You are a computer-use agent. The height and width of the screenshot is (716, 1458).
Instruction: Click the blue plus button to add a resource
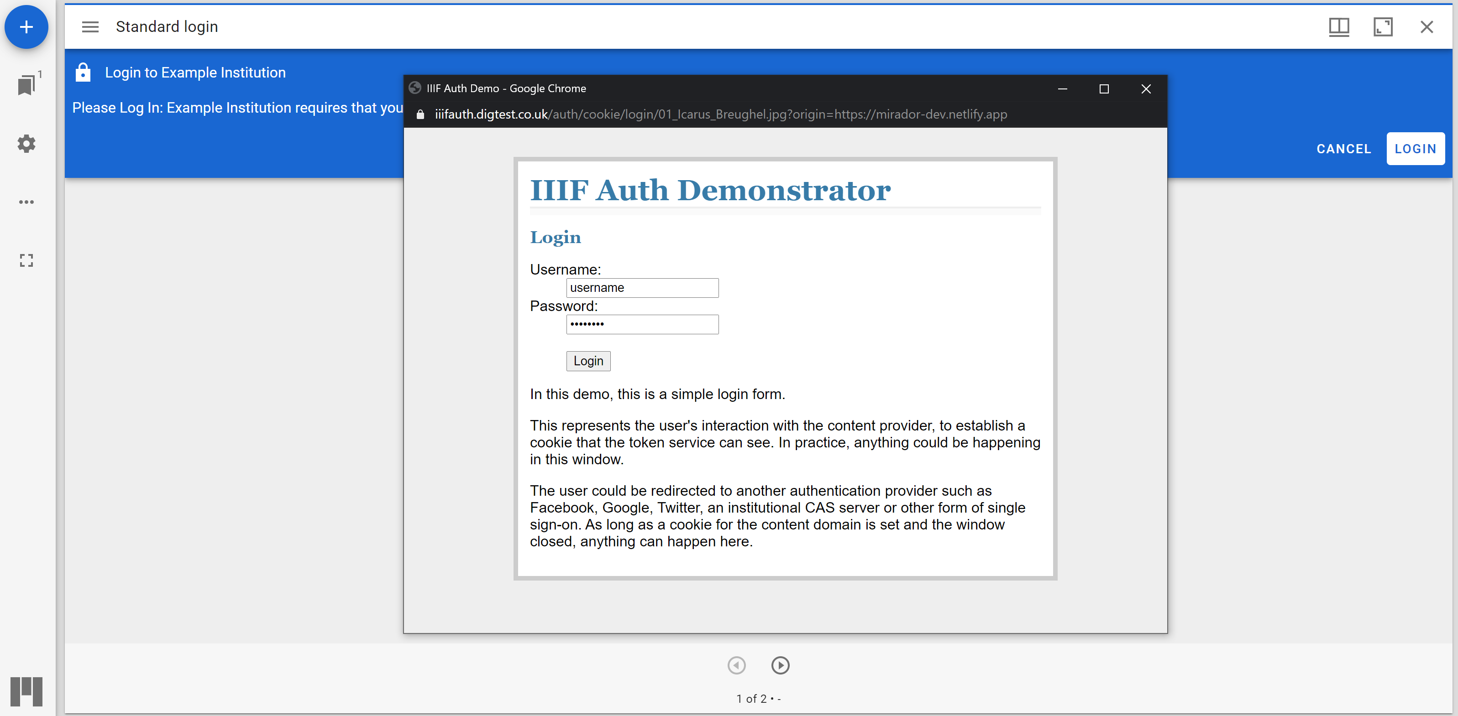(x=26, y=26)
